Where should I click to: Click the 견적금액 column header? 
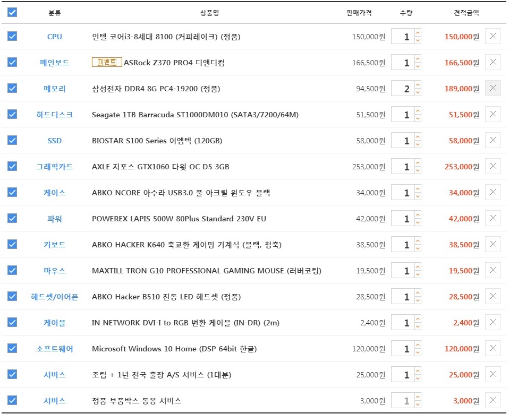(x=466, y=13)
